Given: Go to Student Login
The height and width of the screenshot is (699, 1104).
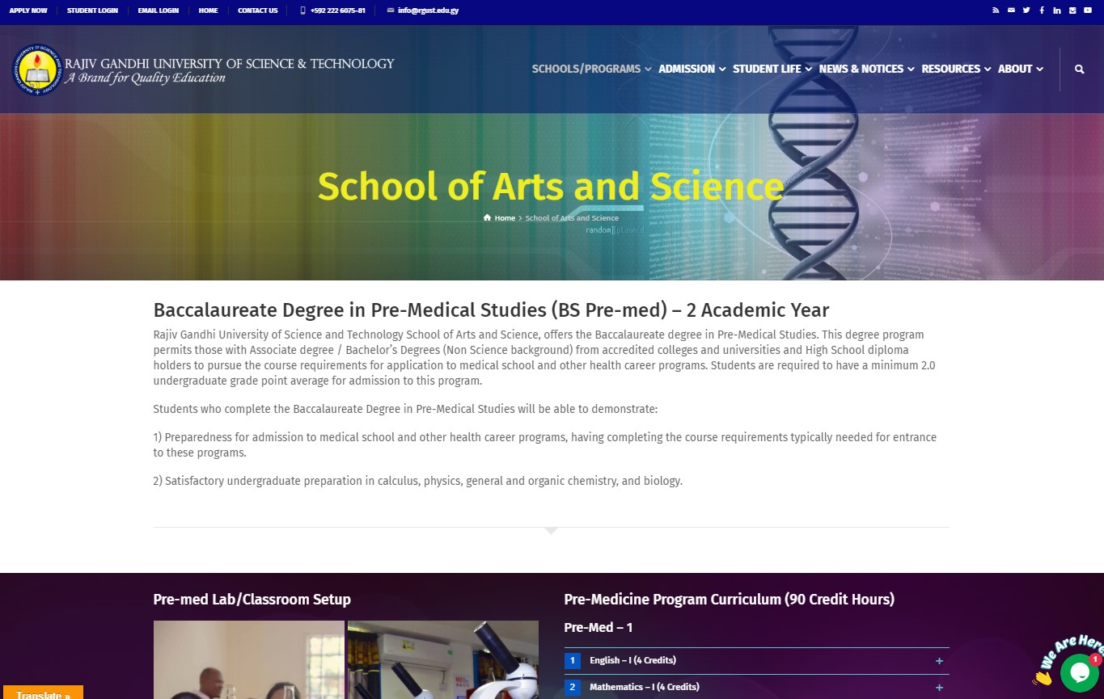Looking at the screenshot, I should [x=92, y=11].
